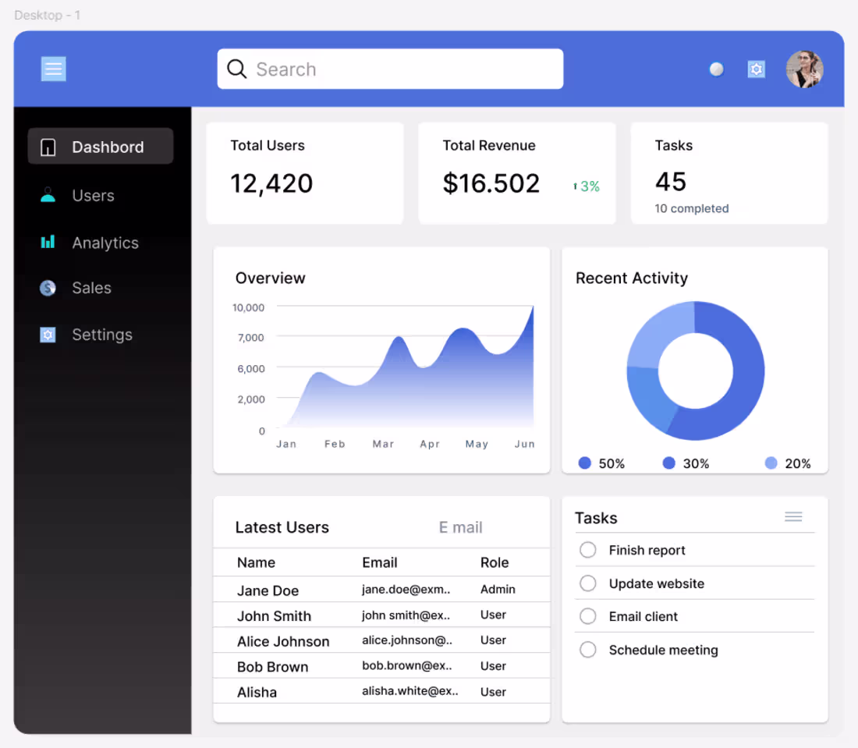Open the hamburger navigation menu
Image resolution: width=858 pixels, height=748 pixels.
(x=53, y=69)
